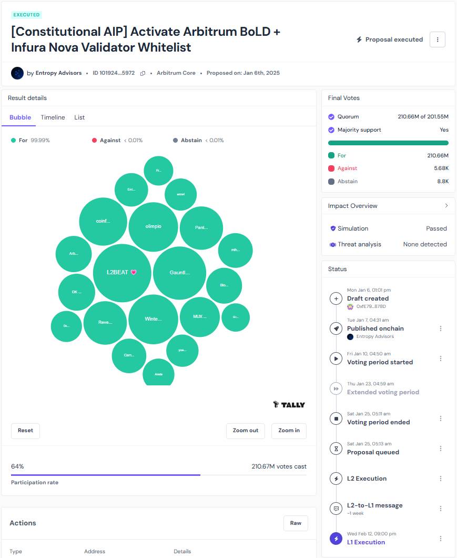The height and width of the screenshot is (558, 457).
Task: Click the Simulation shield icon
Action: click(x=333, y=228)
